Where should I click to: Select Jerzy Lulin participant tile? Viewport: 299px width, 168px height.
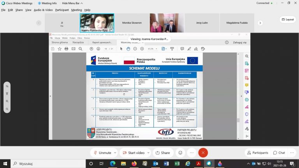pyautogui.click(x=202, y=23)
